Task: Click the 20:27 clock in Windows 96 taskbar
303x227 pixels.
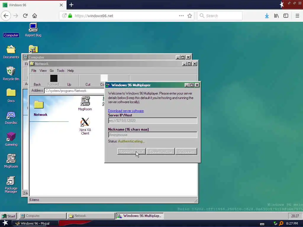Action: pyautogui.click(x=295, y=216)
